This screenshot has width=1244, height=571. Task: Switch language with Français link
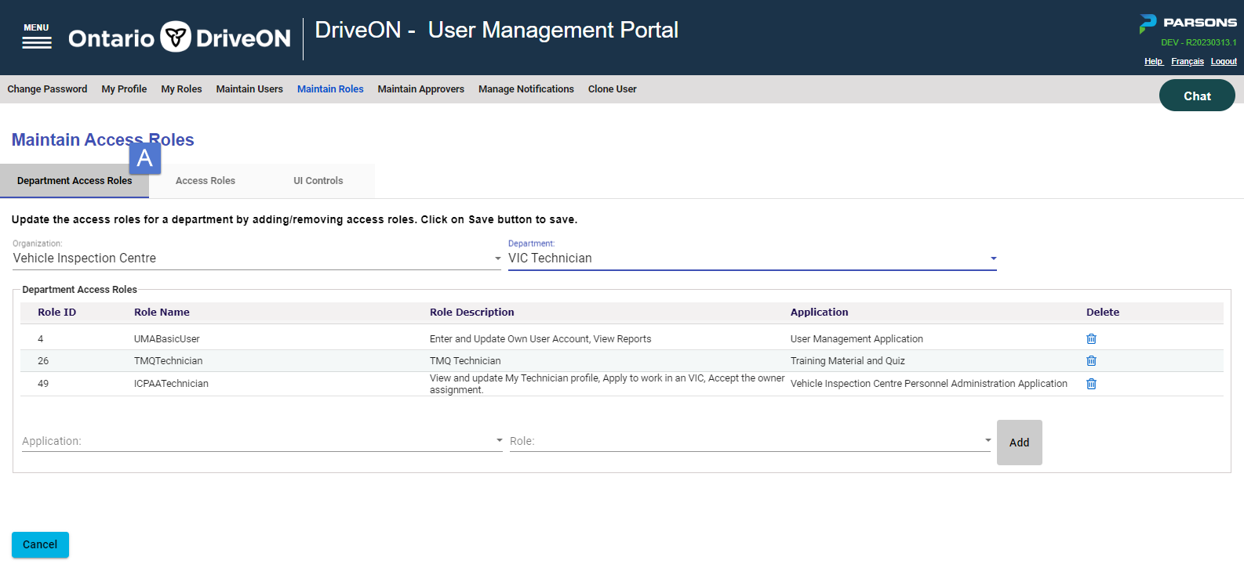(x=1188, y=61)
